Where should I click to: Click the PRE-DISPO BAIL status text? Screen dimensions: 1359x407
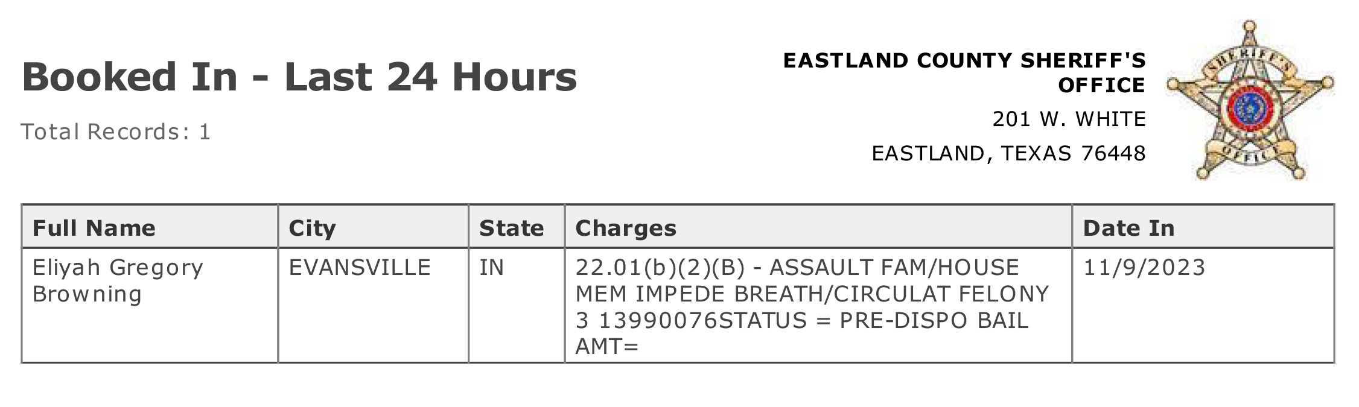coord(934,320)
